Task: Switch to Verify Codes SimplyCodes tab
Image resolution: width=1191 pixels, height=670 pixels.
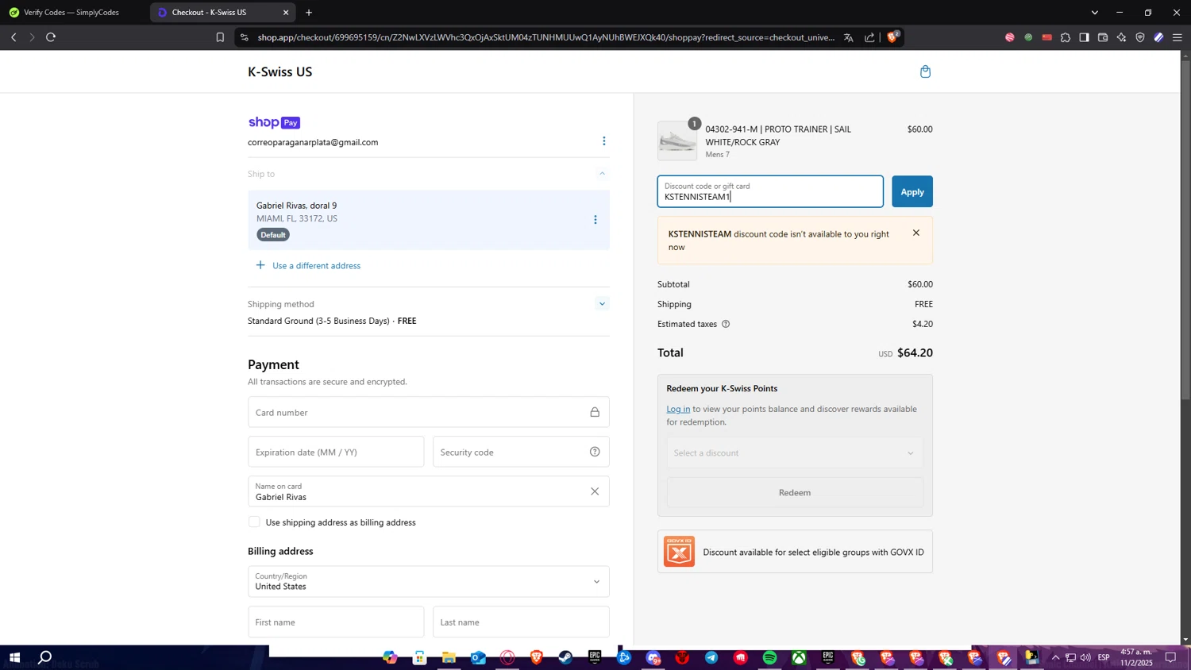Action: point(71,13)
